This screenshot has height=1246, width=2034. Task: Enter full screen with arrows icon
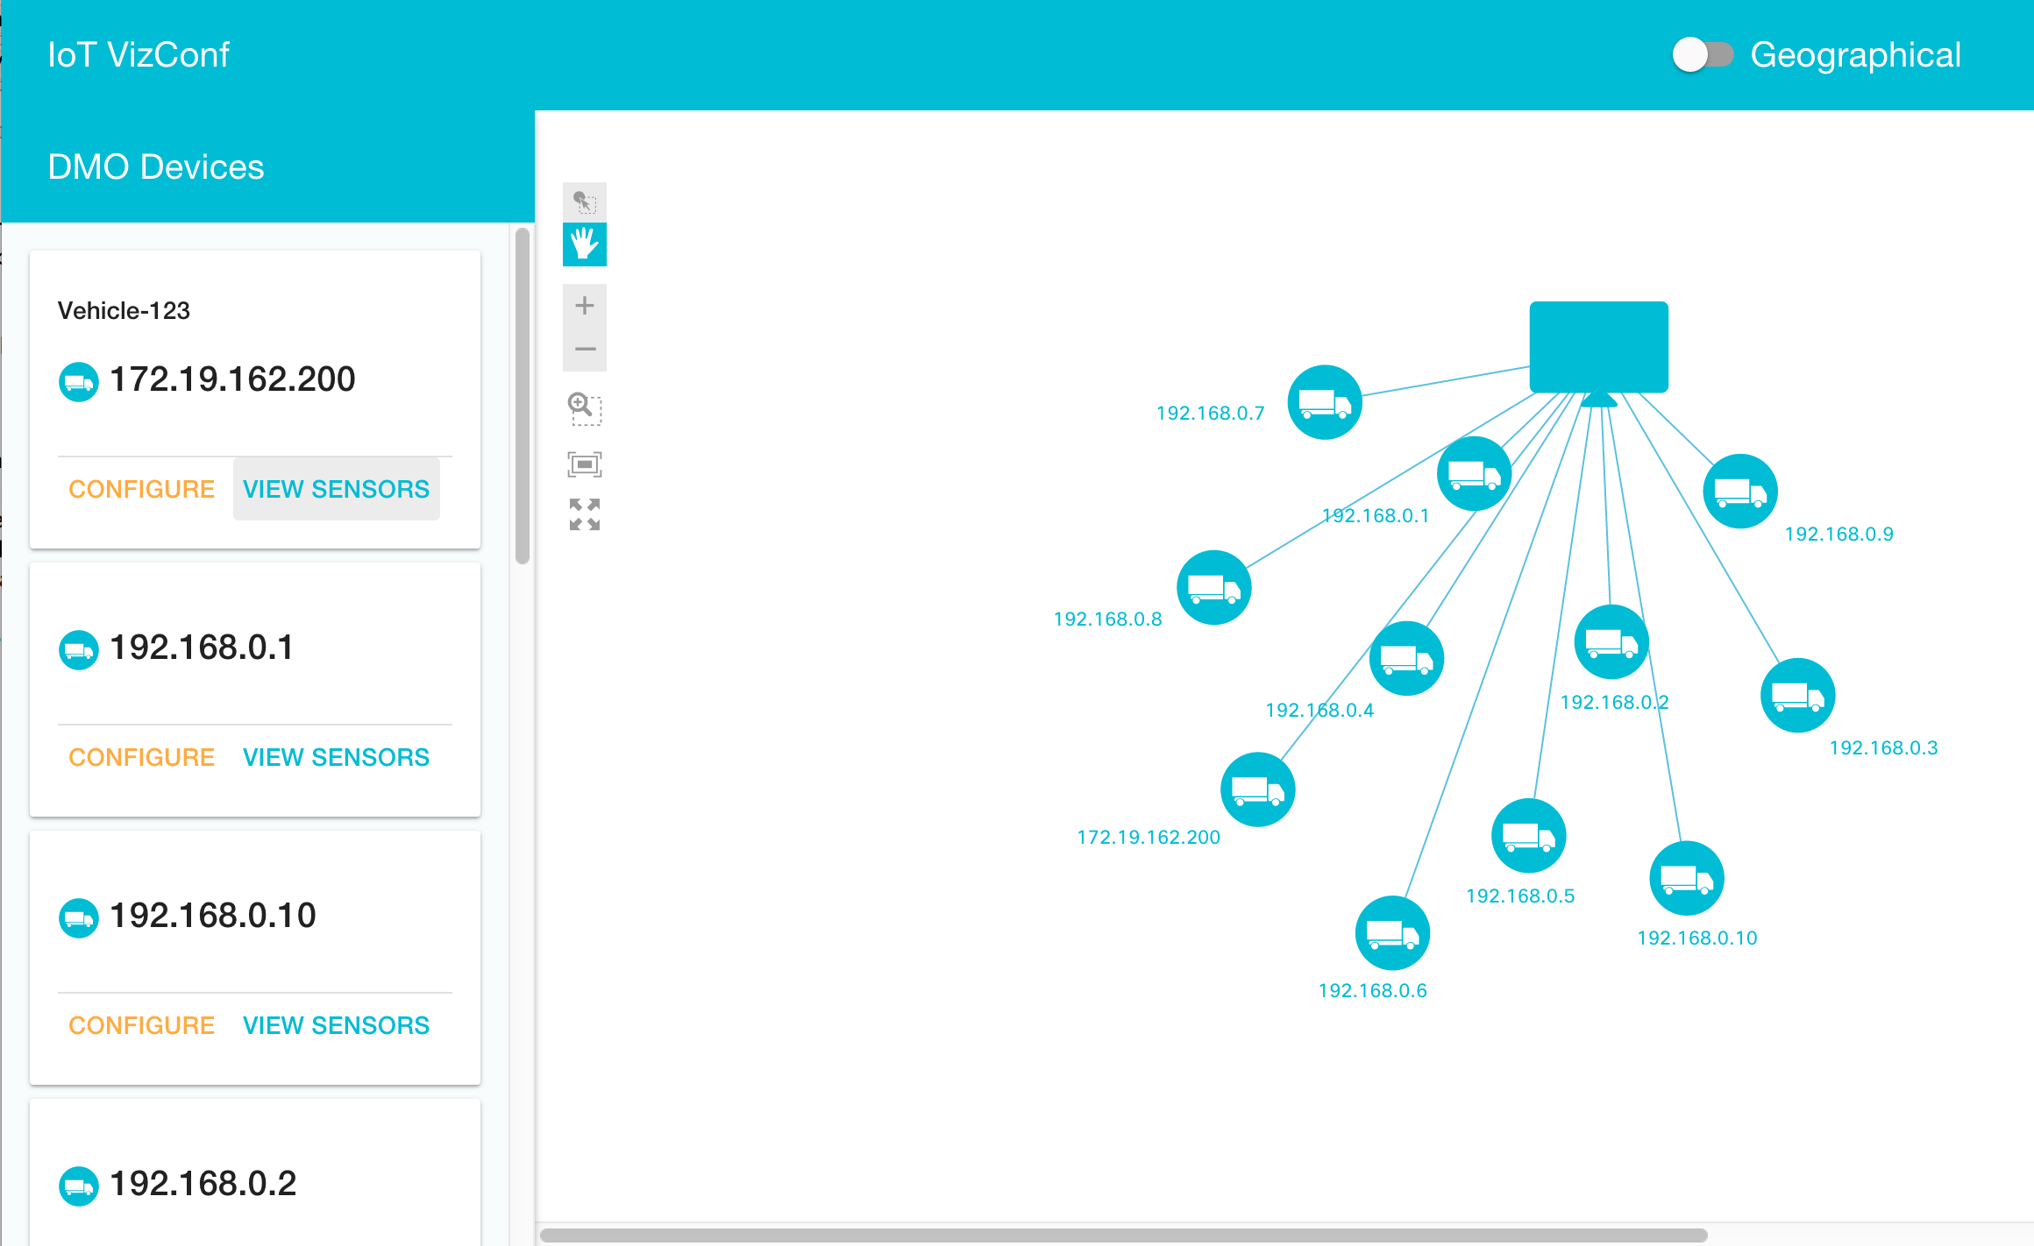tap(584, 514)
